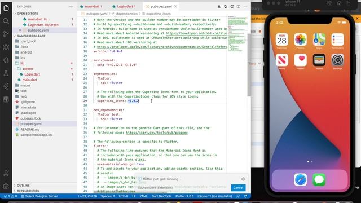Open Photos app on iPhone simulator
361x203 pixels.
(300, 40)
